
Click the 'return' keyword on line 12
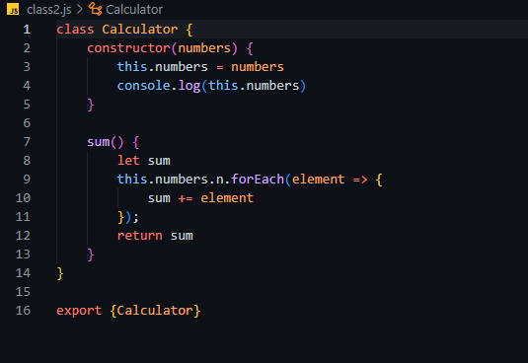click(x=140, y=236)
